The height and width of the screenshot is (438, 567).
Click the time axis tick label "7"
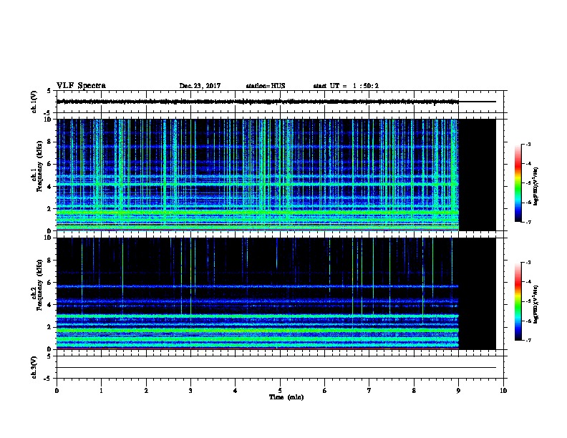pyautogui.click(x=369, y=390)
